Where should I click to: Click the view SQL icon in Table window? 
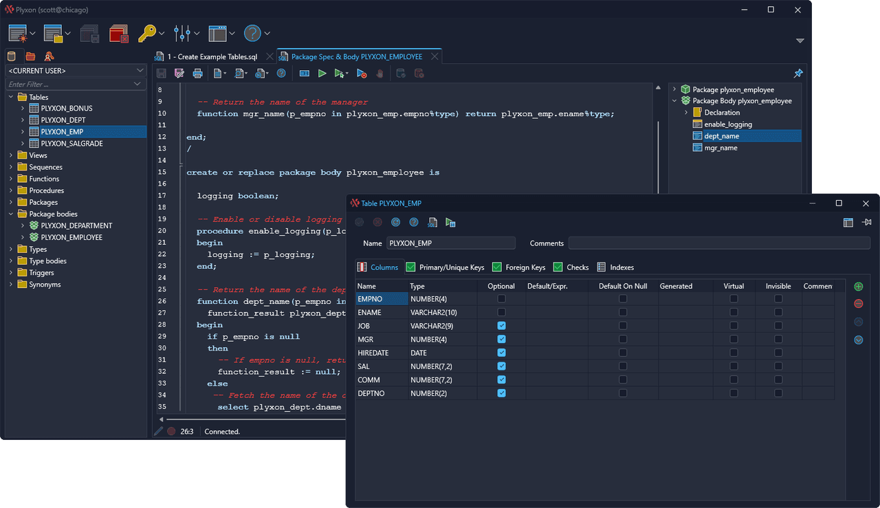tap(432, 222)
